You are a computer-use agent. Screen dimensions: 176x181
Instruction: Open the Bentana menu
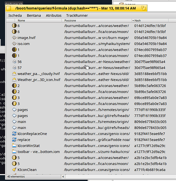pyautogui.click(x=34, y=16)
